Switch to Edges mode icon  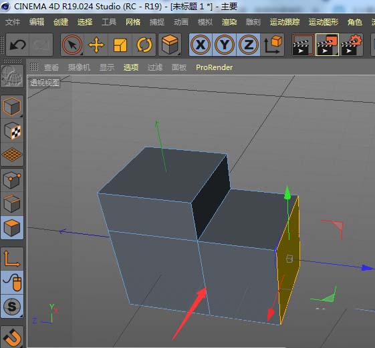tap(12, 204)
